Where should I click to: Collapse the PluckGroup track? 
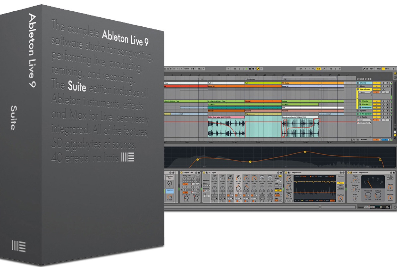[358, 89]
